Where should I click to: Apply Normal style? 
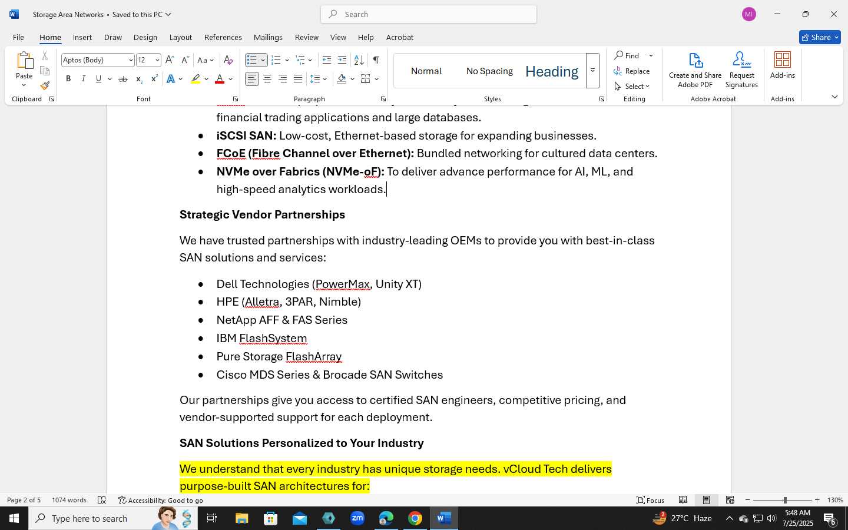pos(426,71)
